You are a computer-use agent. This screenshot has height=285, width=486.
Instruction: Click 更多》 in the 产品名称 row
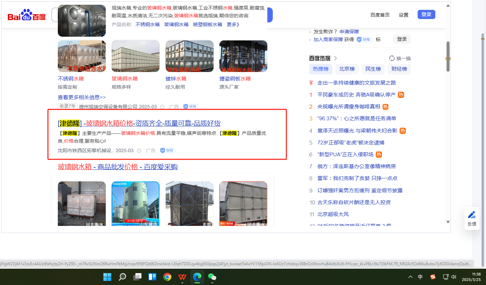233,24
